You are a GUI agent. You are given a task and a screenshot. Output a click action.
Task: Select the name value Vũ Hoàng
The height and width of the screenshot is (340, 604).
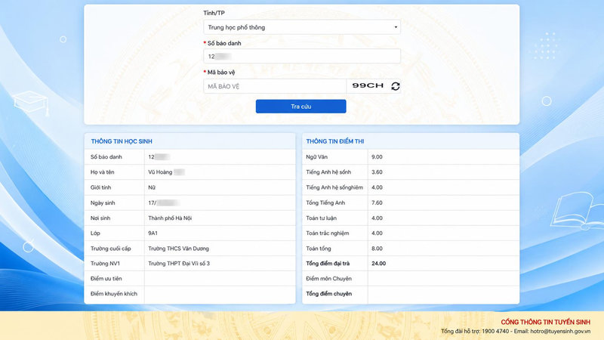pyautogui.click(x=160, y=172)
